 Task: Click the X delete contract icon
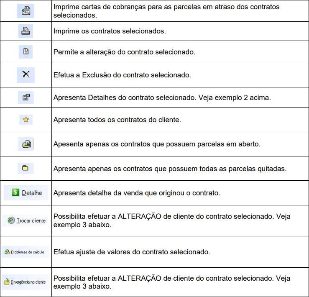coord(26,75)
